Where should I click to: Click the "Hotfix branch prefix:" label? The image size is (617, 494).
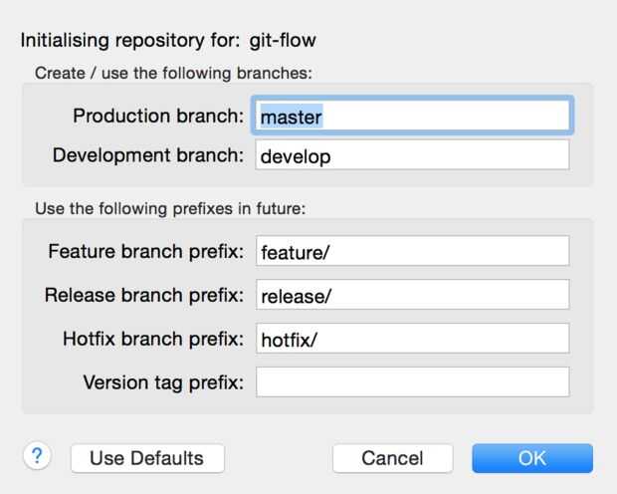tap(153, 339)
